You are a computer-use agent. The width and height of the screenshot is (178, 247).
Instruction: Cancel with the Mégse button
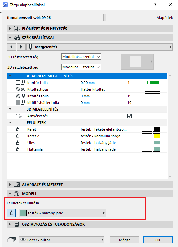[125, 240]
